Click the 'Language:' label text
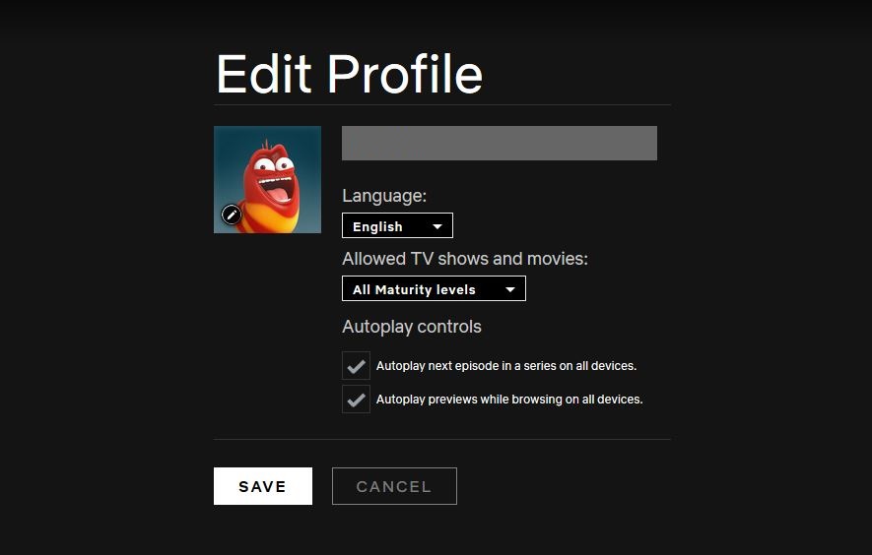Image resolution: width=872 pixels, height=555 pixels. point(384,196)
